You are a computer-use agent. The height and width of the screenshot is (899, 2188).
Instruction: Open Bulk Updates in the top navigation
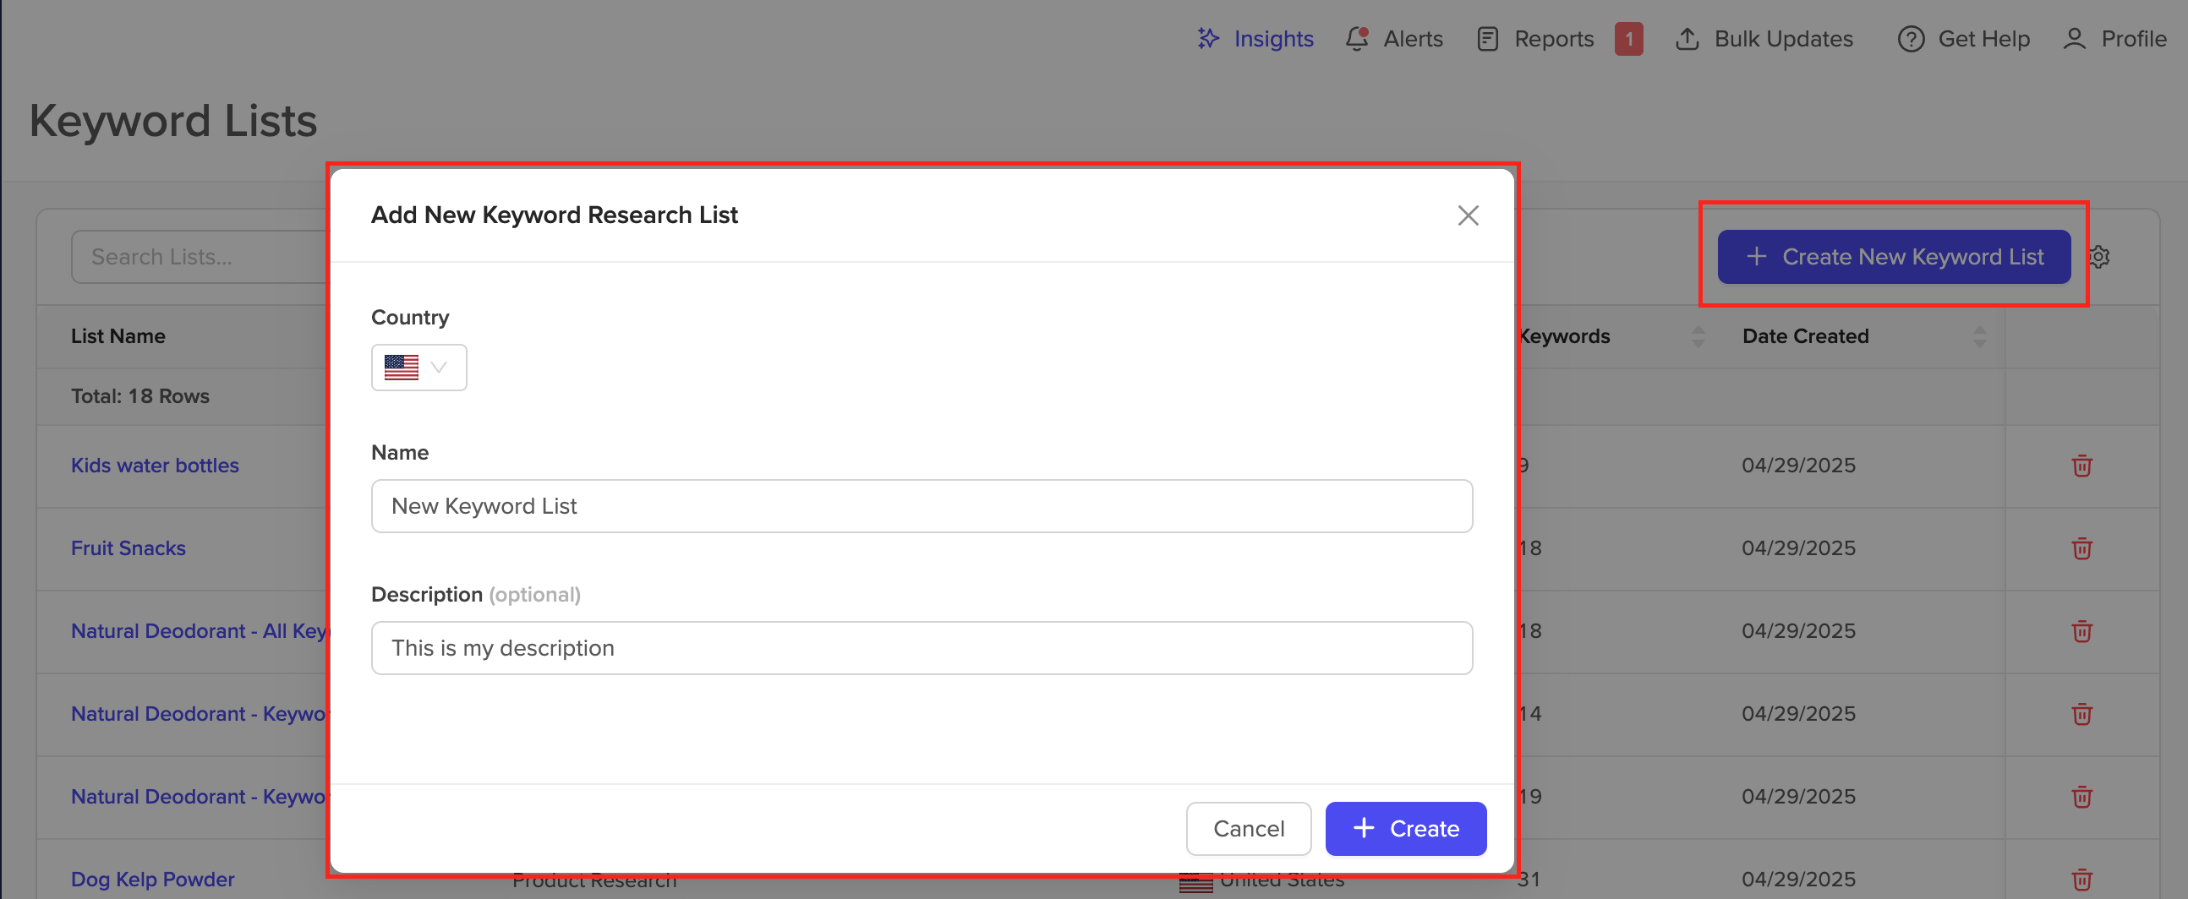[1764, 39]
